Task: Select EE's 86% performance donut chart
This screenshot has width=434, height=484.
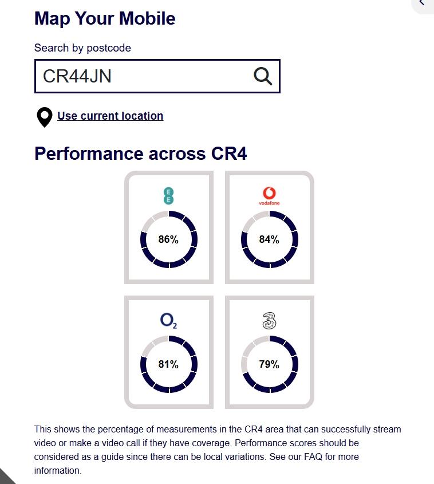Action: pos(168,239)
